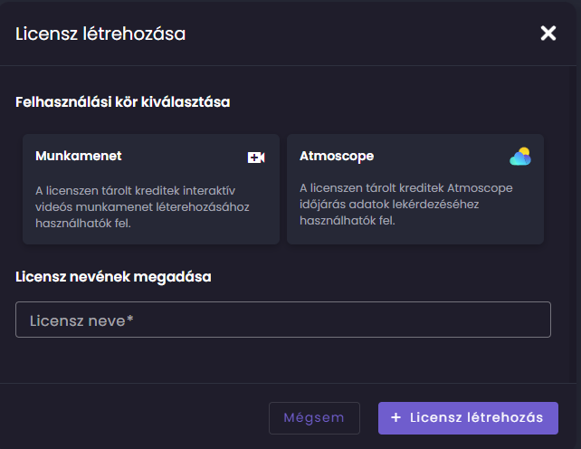Image resolution: width=581 pixels, height=449 pixels.
Task: Click the Licensz létrehozás button label text
Action: pyautogui.click(x=476, y=417)
